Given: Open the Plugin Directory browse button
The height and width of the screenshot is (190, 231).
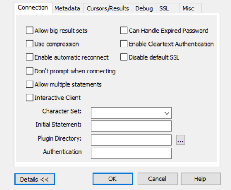Looking at the screenshot, I should 181,140.
